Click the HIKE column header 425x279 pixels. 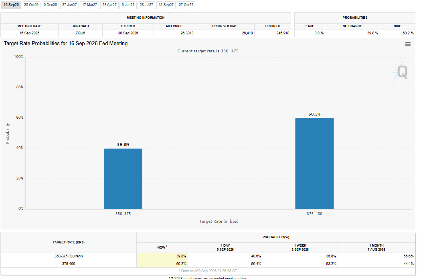coord(397,26)
